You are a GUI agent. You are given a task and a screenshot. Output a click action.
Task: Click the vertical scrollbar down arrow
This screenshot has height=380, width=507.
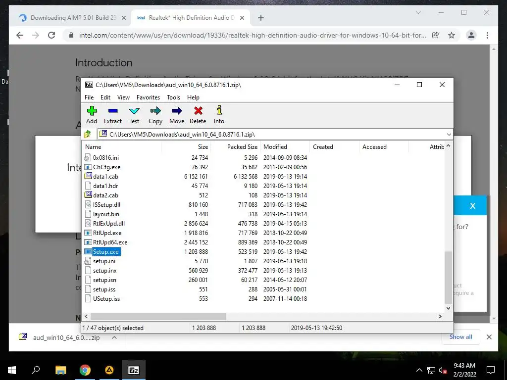pos(448,308)
